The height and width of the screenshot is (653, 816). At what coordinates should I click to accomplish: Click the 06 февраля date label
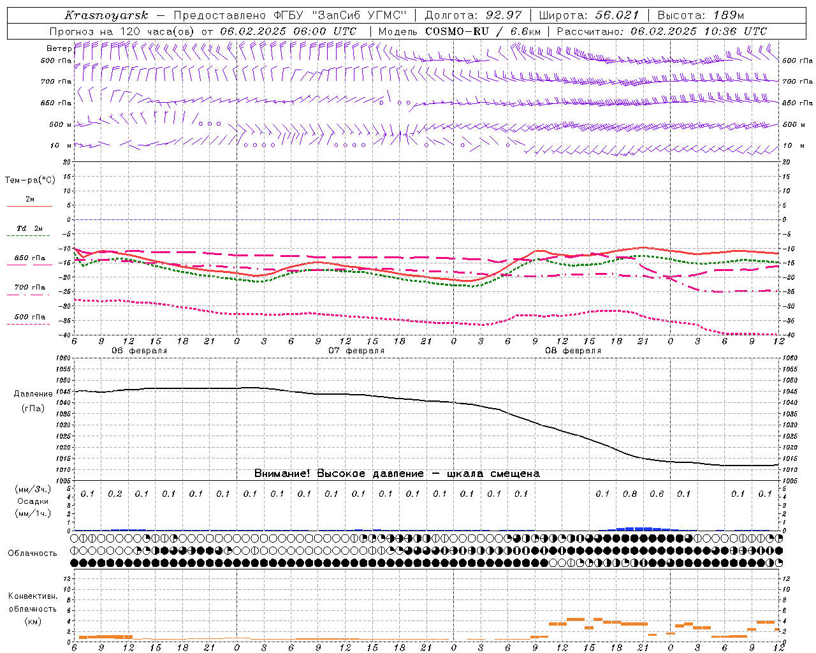tap(140, 351)
